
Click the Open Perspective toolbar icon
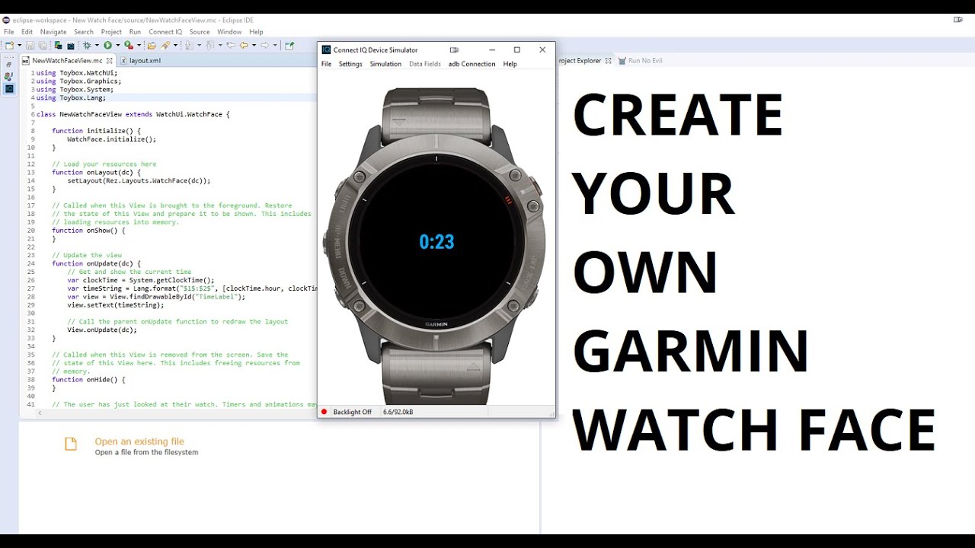[289, 45]
